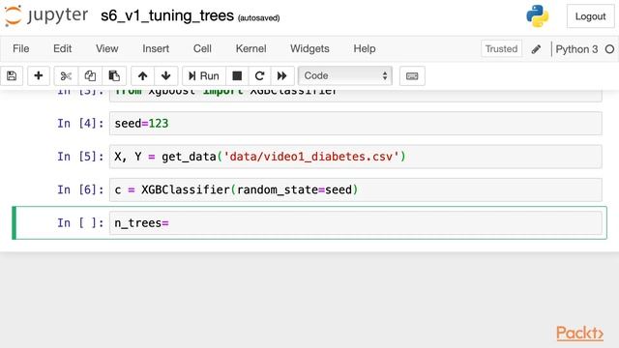The height and width of the screenshot is (348, 619).
Task: Click the In [5]: prompt label
Action: coord(80,157)
